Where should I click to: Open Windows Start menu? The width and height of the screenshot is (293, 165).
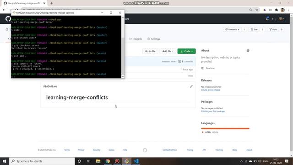click(5, 161)
